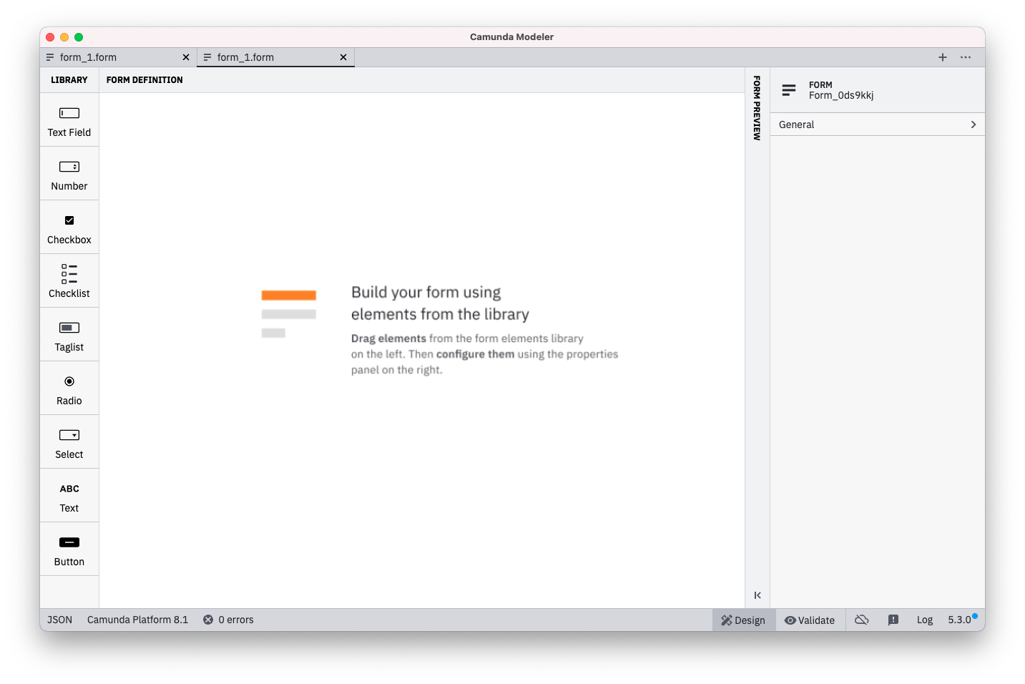Pick the Checkbox form element
This screenshot has height=684, width=1025.
pos(69,228)
